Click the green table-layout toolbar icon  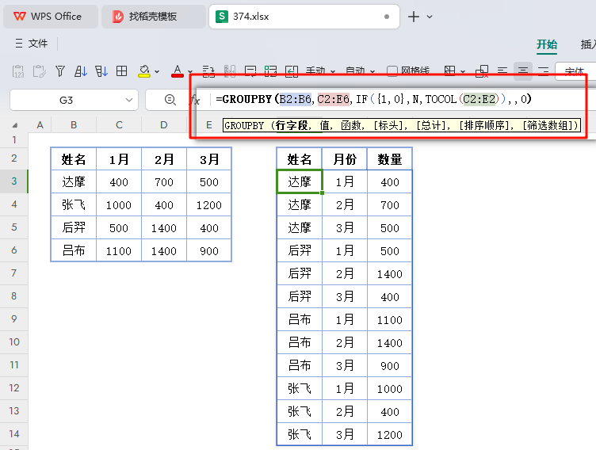coord(270,71)
